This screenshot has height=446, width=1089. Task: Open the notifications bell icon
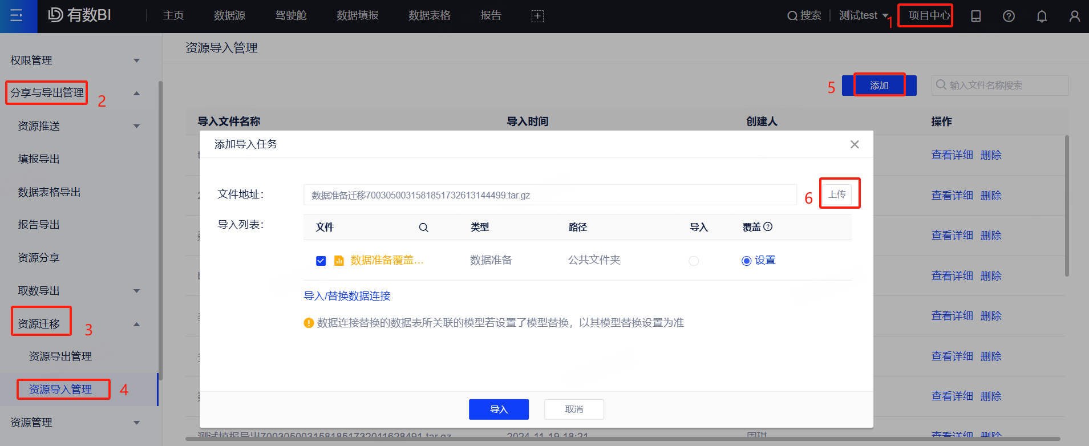tap(1042, 16)
